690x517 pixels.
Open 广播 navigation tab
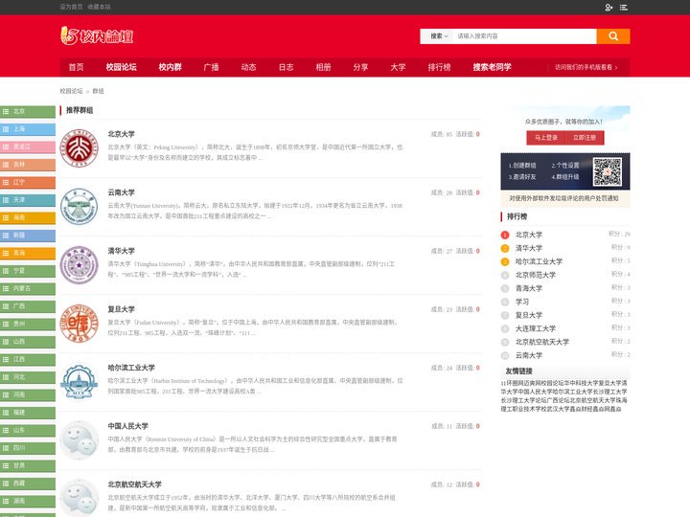211,67
